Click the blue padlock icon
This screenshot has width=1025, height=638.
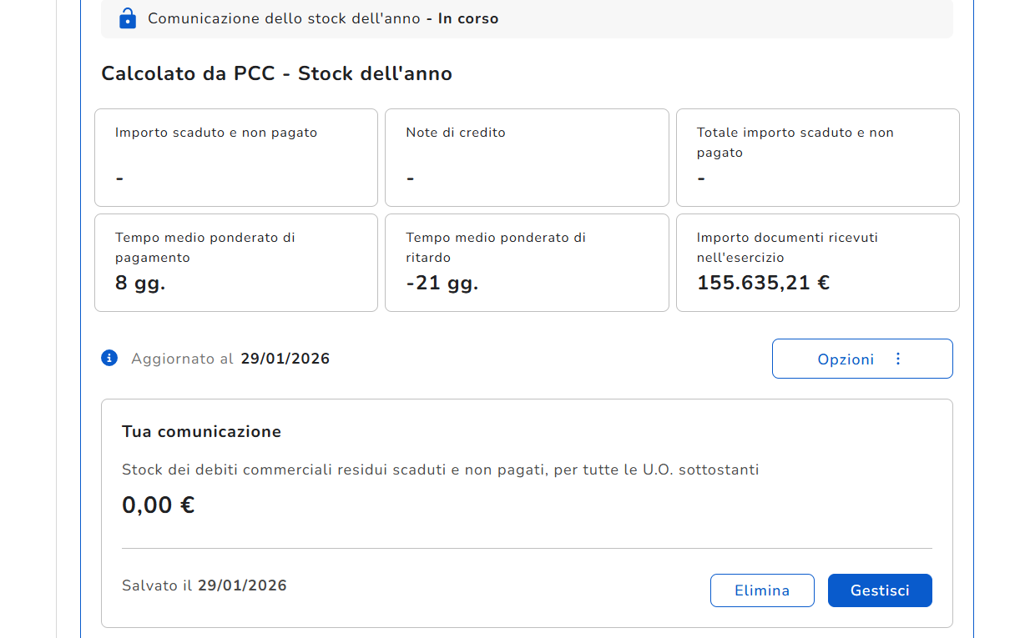(x=127, y=18)
